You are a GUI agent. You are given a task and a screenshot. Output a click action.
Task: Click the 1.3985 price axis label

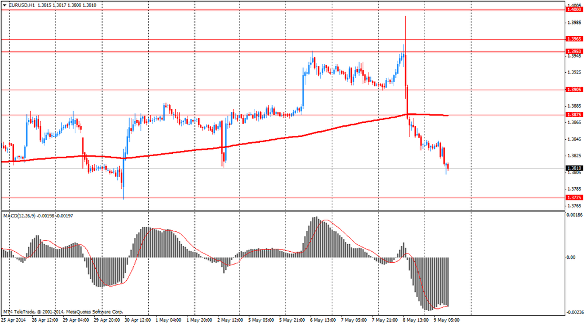pyautogui.click(x=574, y=23)
